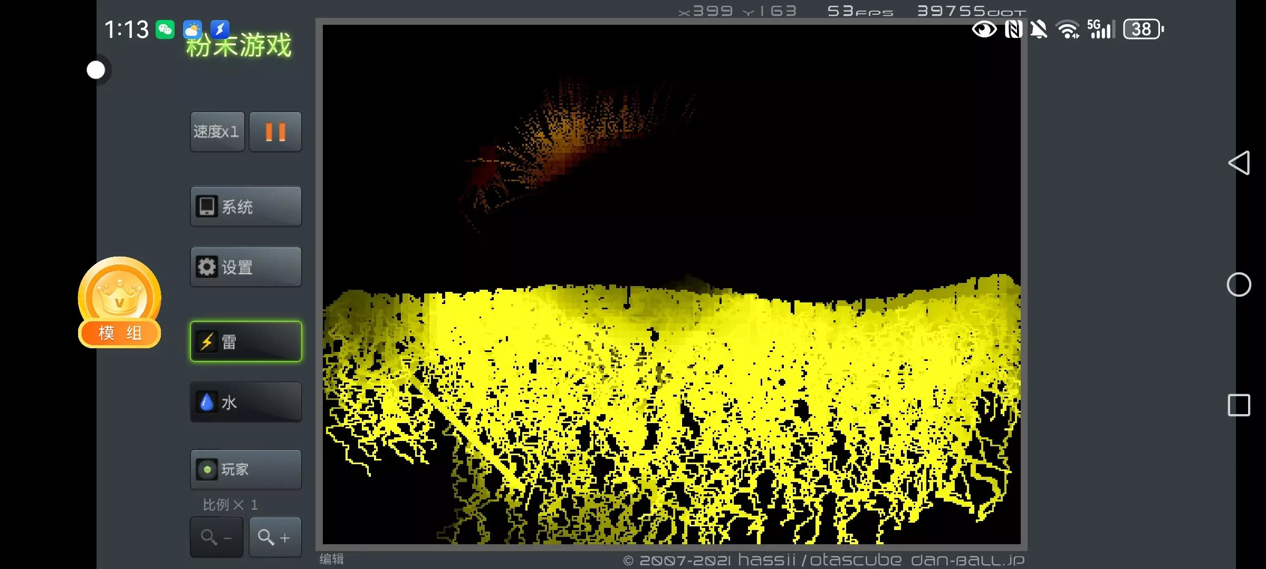Pause the simulation with orange pause button
Screen dimensions: 1266x569
[275, 132]
